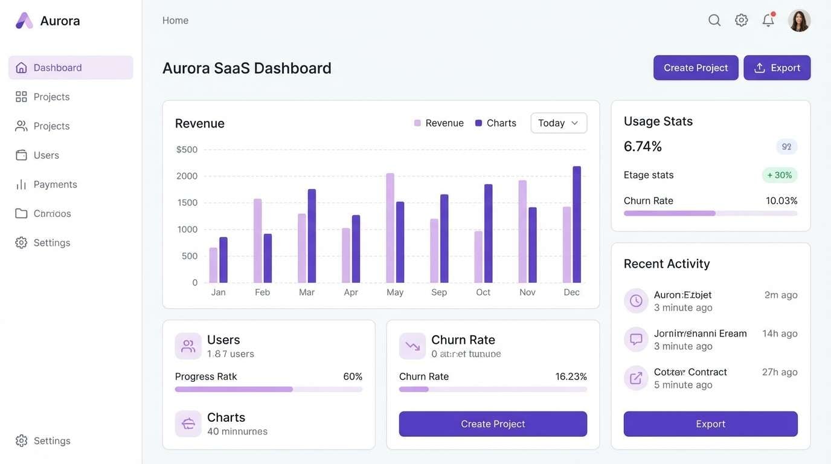Open the user profile avatar at top right
Image resolution: width=831 pixels, height=464 pixels.
point(798,19)
